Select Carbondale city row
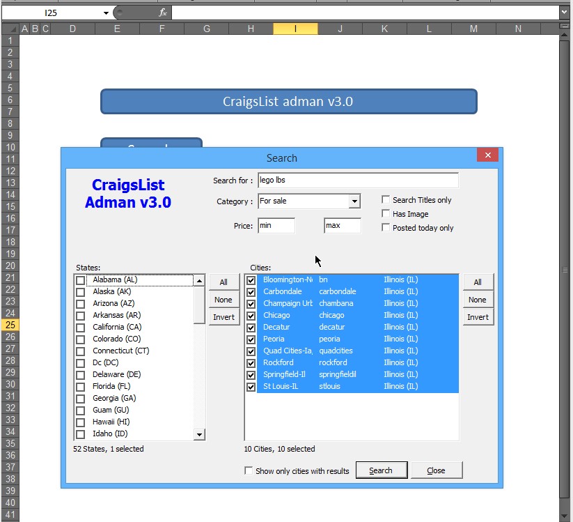The height and width of the screenshot is (522, 573). click(x=358, y=291)
